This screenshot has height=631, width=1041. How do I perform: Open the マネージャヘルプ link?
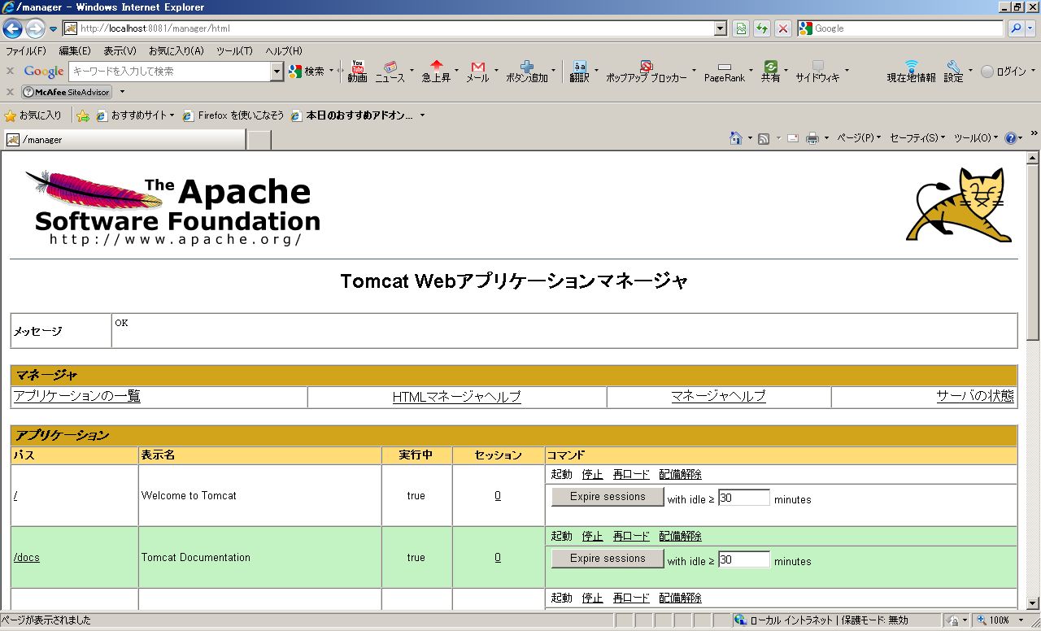719,397
